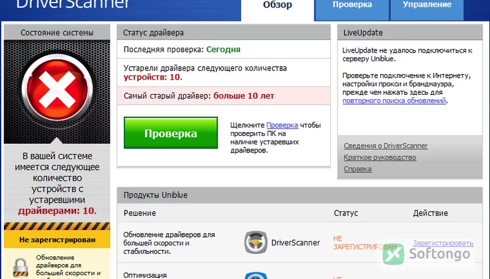
Task: Click the Последняя проверка: Сегодня row
Action: point(224,50)
